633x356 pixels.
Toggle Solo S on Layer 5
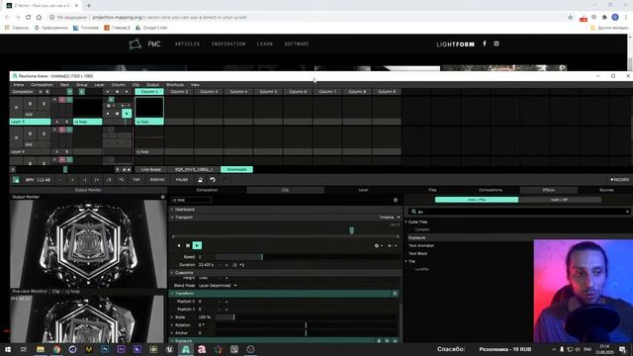(44, 104)
